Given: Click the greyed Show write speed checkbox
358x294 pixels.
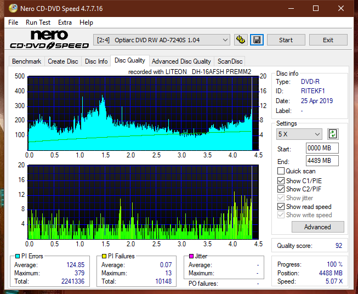Looking at the screenshot, I should pos(281,215).
